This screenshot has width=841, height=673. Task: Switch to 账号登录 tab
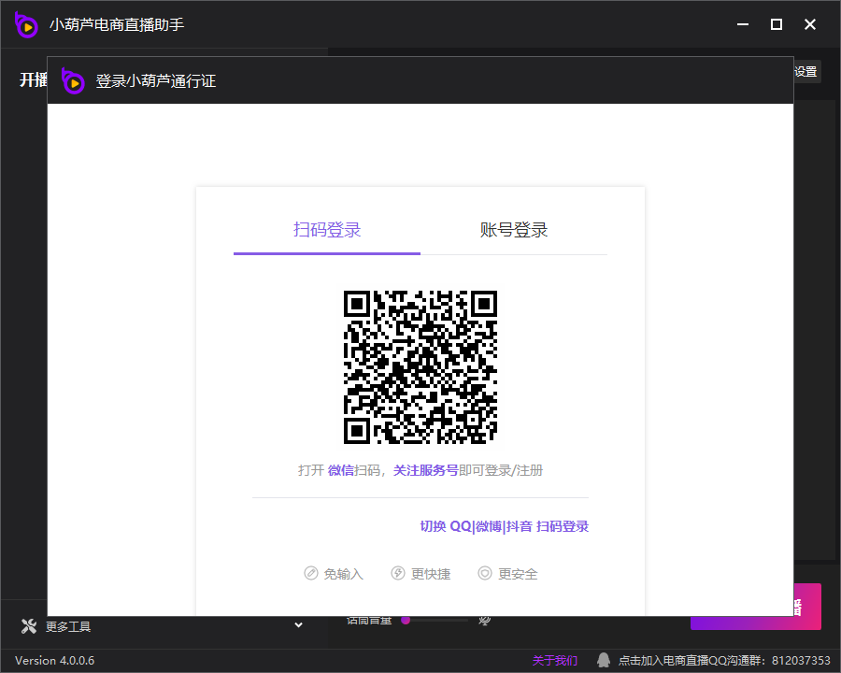coord(514,230)
